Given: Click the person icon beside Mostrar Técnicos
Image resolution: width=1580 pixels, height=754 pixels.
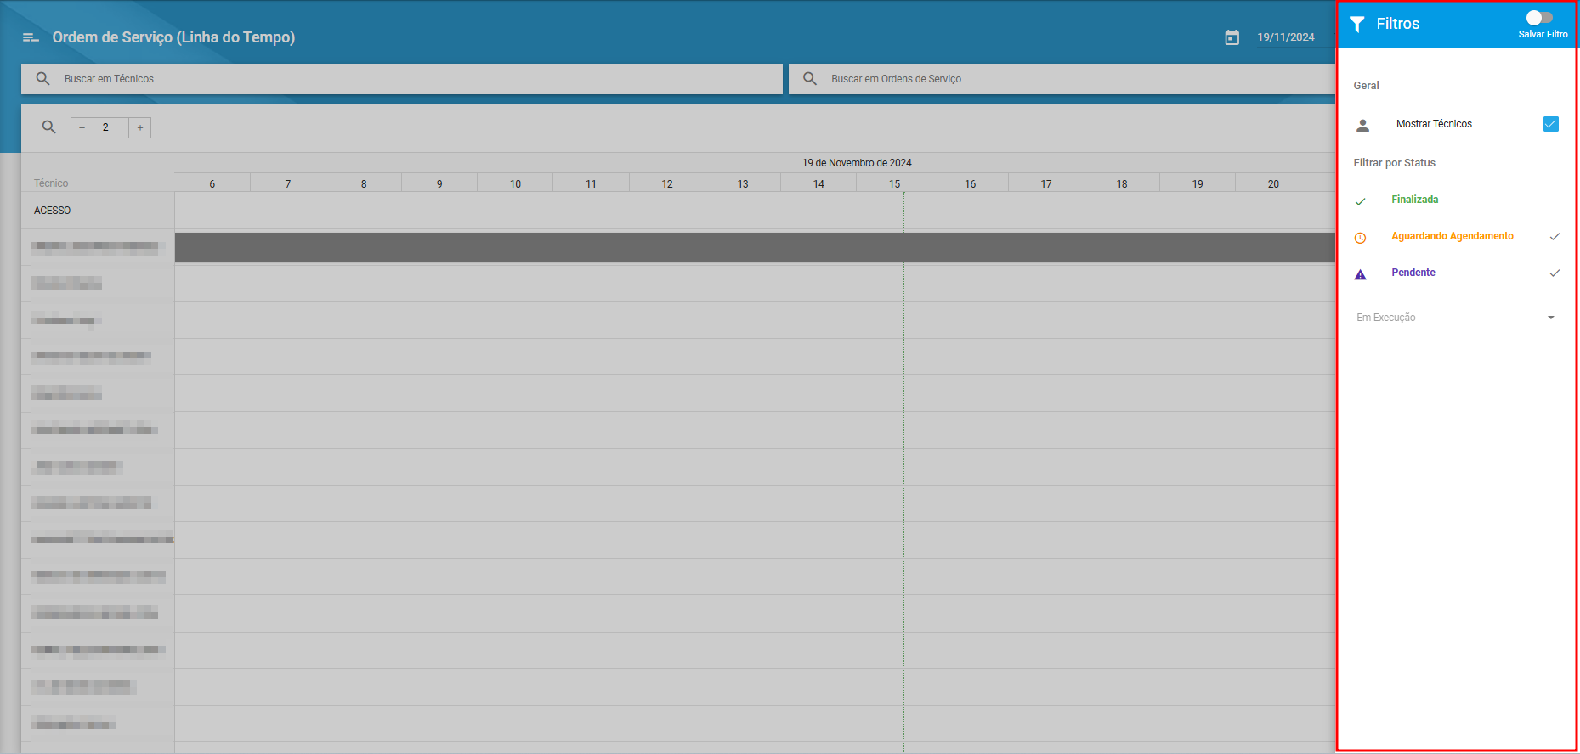Looking at the screenshot, I should (x=1362, y=125).
